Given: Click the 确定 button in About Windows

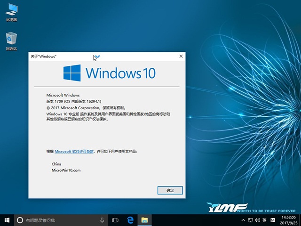Looking at the screenshot, I should [x=170, y=190].
